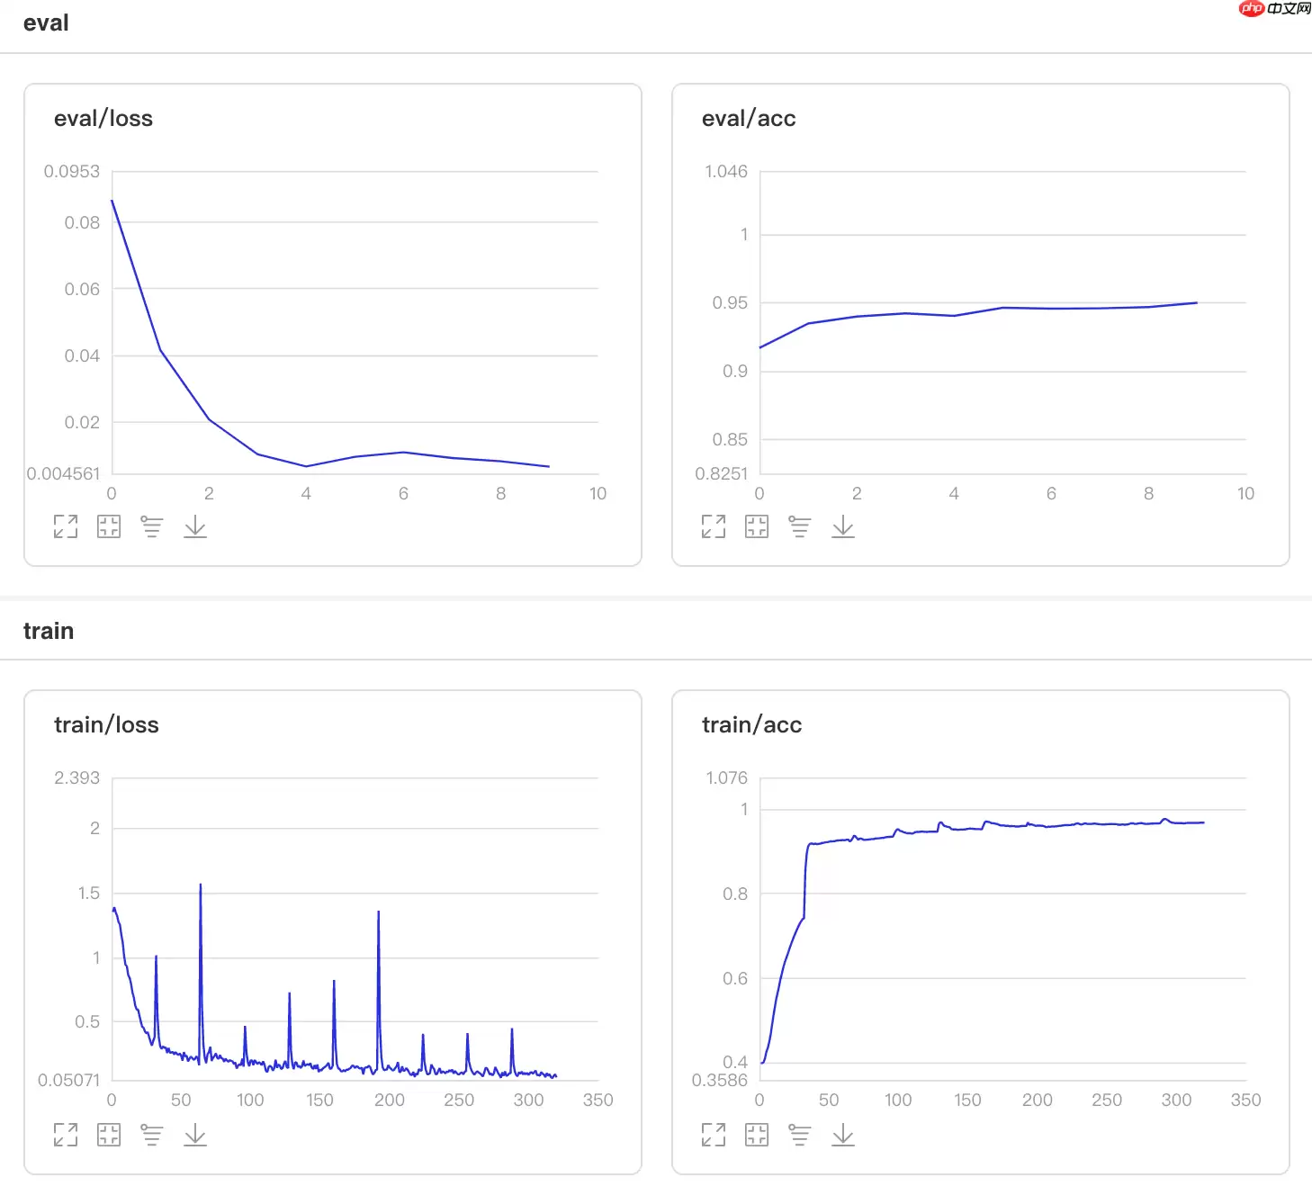Click the axis list icon under eval/loss

pyautogui.click(x=152, y=526)
